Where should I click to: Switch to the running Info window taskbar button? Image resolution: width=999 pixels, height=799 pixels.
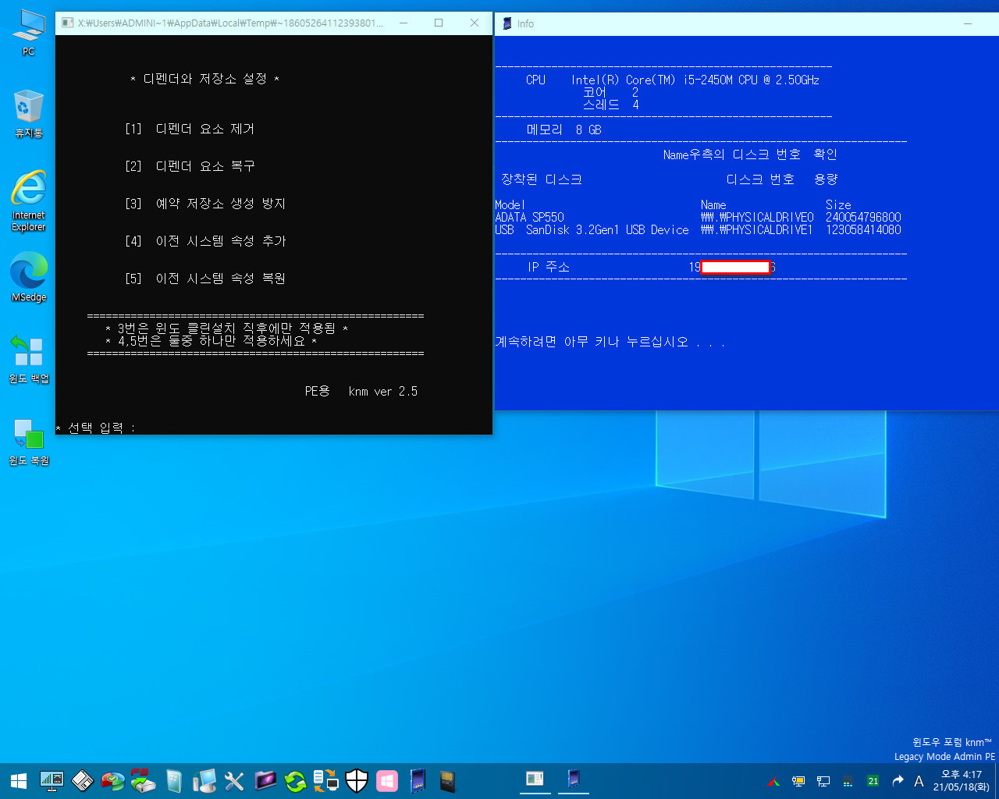coord(574,780)
